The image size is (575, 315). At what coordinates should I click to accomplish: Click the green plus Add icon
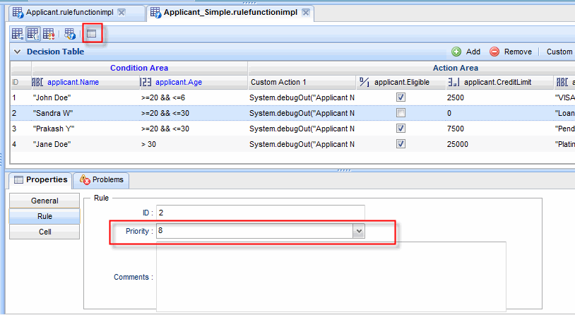(x=456, y=52)
